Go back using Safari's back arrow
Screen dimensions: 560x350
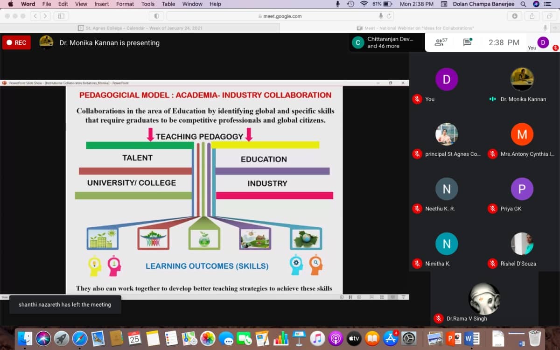[x=35, y=16]
